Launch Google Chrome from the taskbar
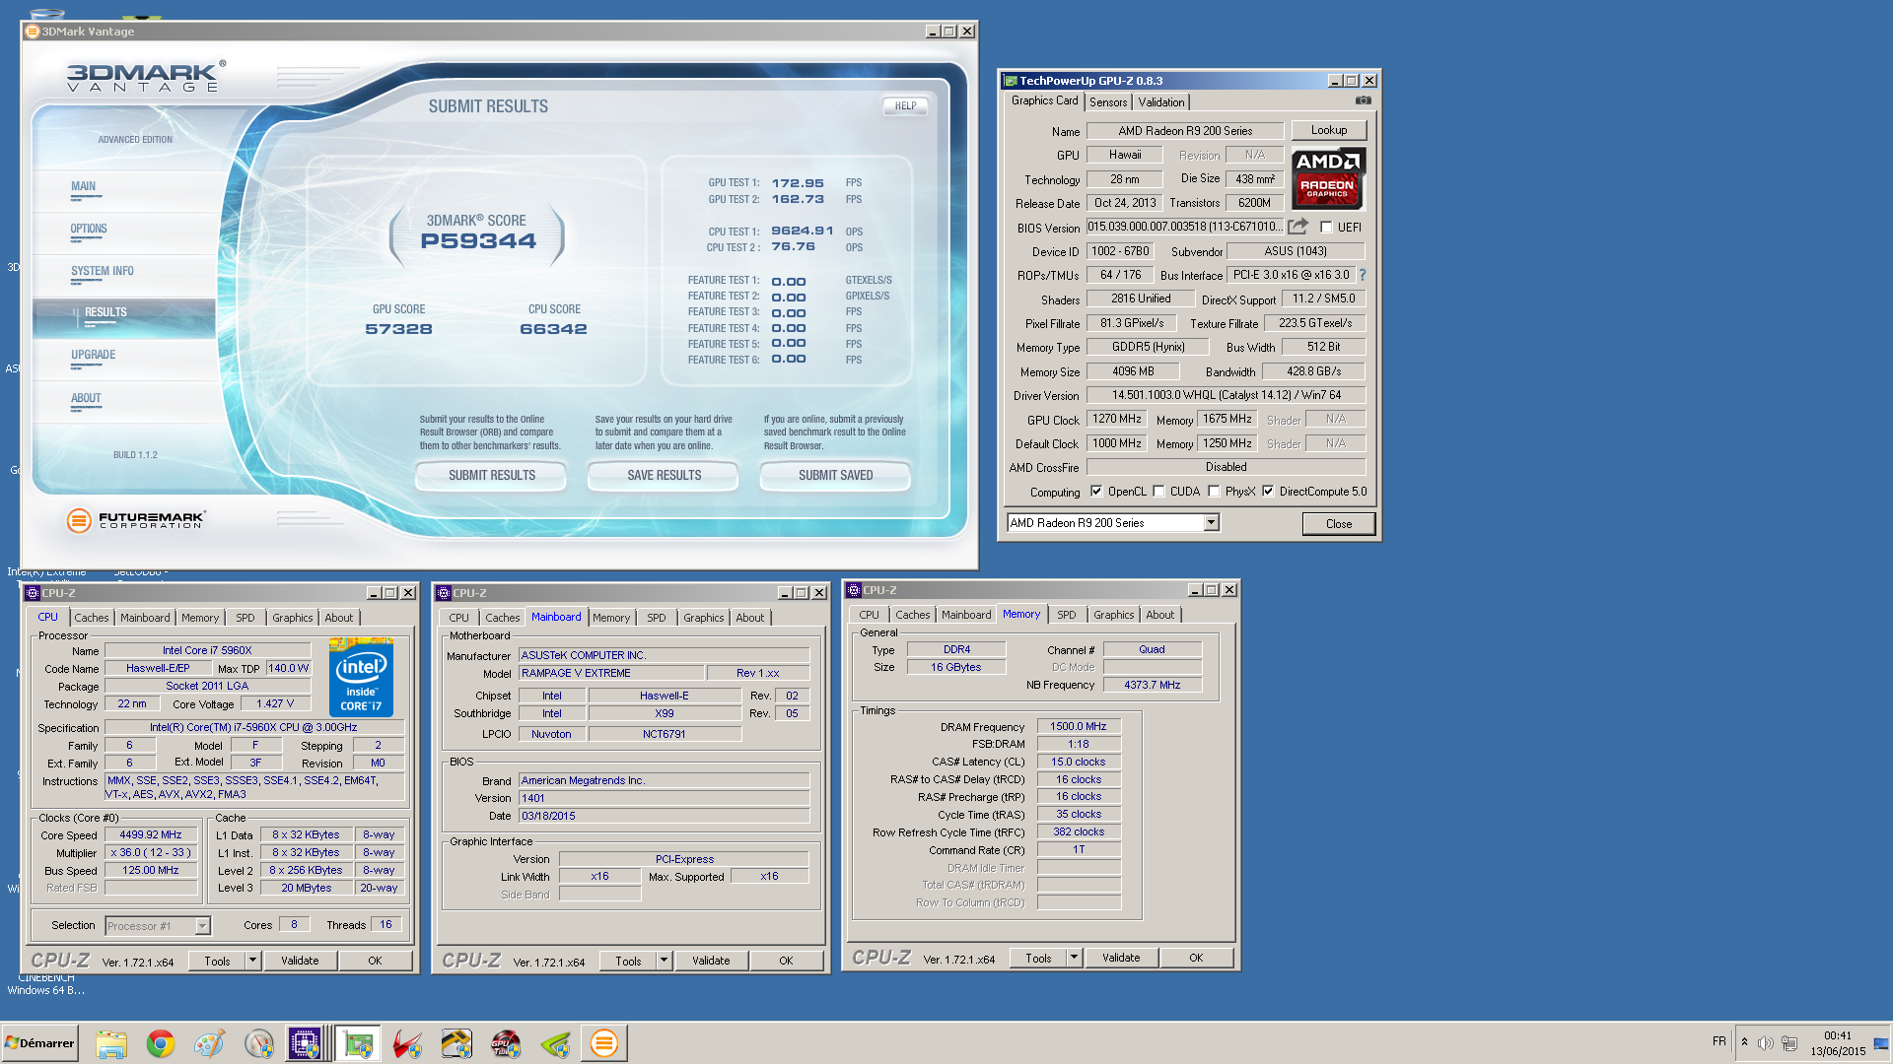The width and height of the screenshot is (1893, 1064). 161,1043
